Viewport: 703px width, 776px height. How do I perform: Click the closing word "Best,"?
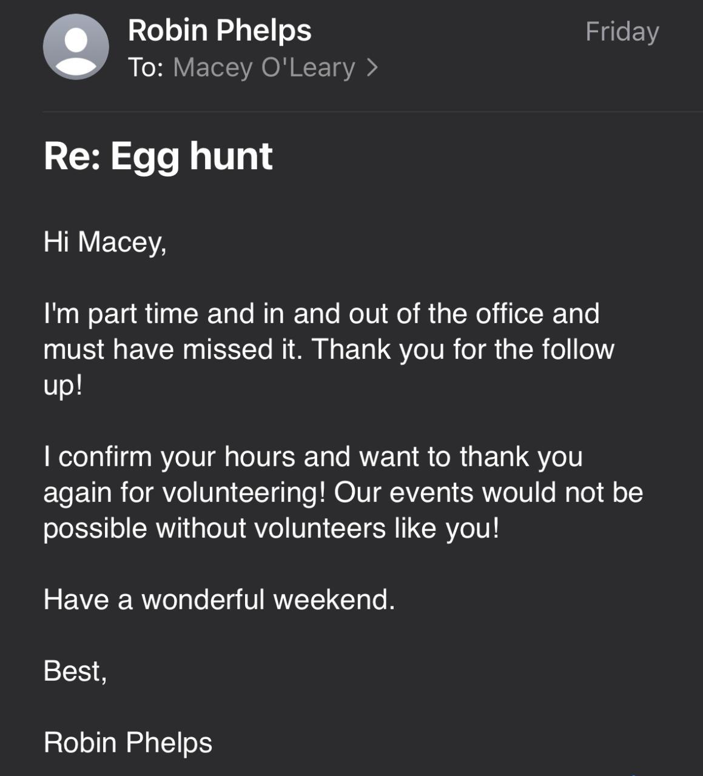[75, 671]
